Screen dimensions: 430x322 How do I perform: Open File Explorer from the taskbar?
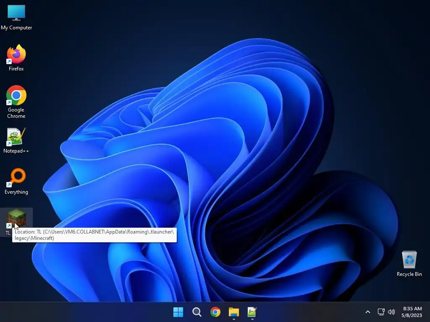[x=234, y=312]
